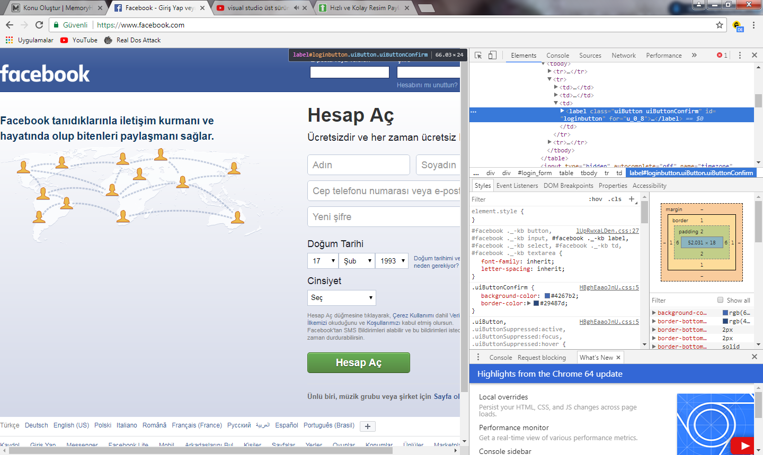
Task: Click Çerez Kullanımı link
Action: coord(413,315)
